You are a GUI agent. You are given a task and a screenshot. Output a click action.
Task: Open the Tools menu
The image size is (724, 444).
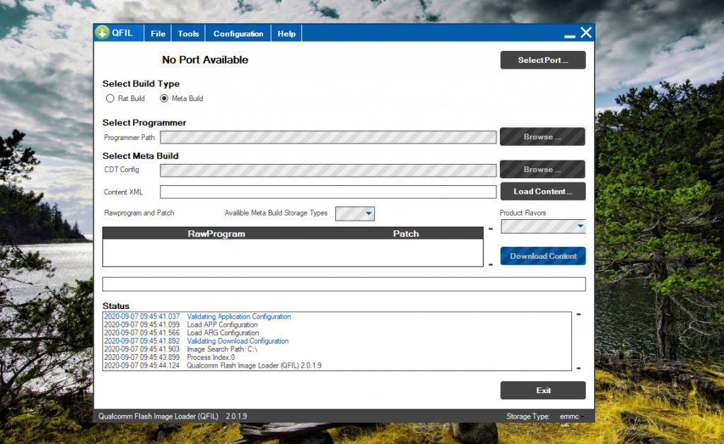click(x=188, y=34)
